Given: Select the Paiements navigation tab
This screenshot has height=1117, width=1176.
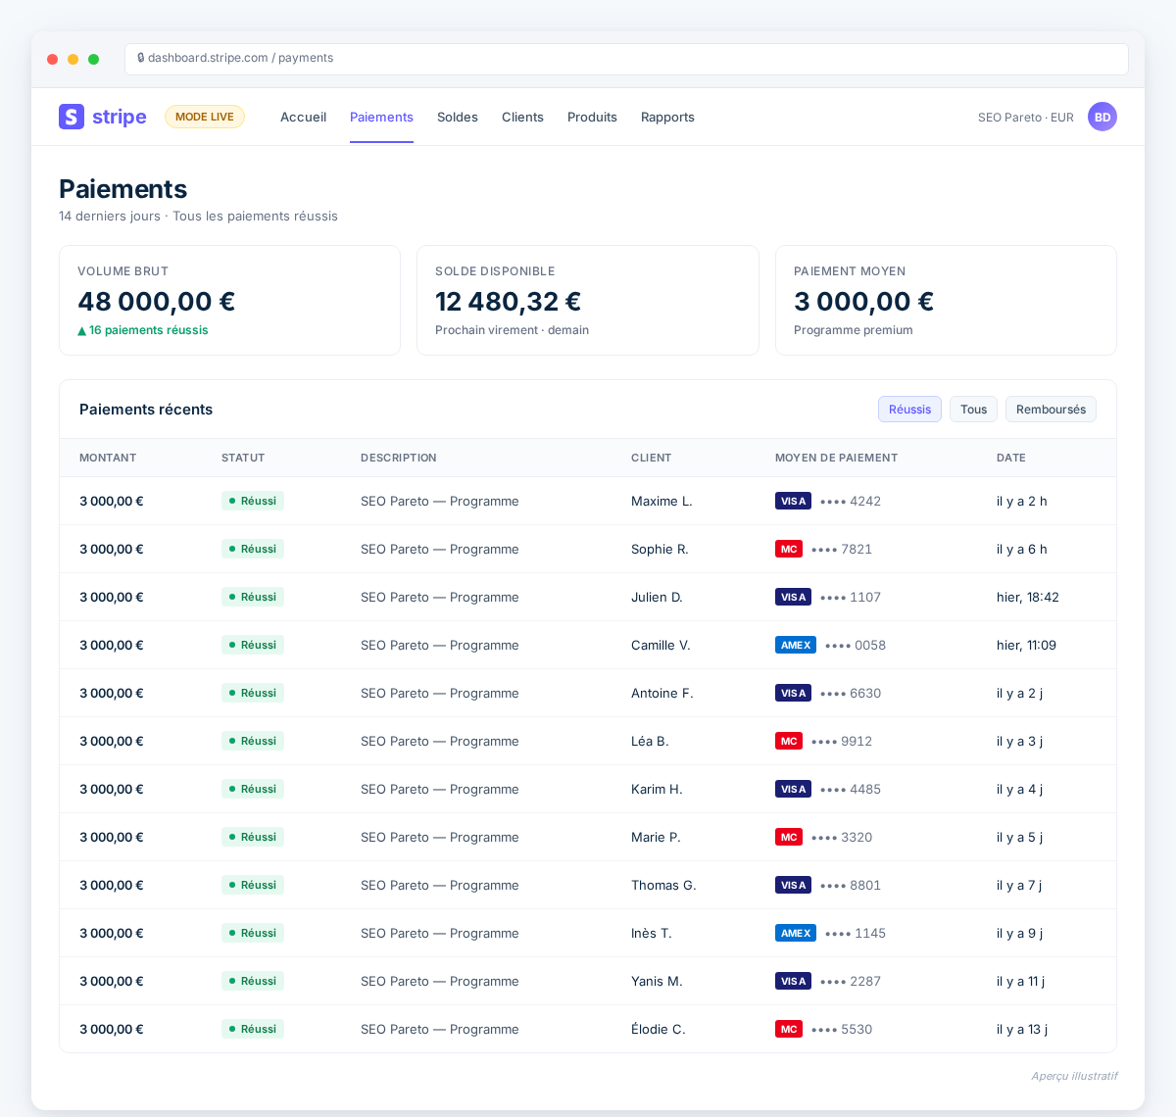Looking at the screenshot, I should pyautogui.click(x=381, y=117).
